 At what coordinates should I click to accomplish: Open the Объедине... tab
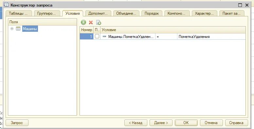point(126,13)
